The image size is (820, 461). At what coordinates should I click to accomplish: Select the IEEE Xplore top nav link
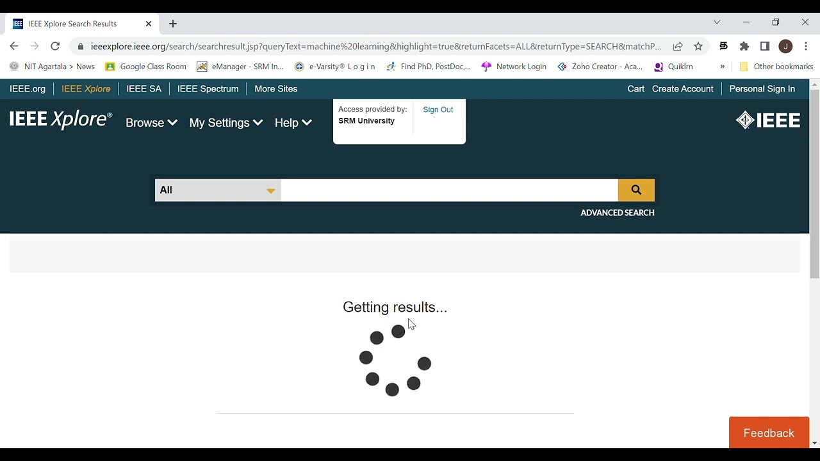point(86,89)
